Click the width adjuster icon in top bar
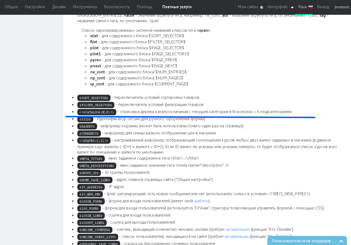The height and width of the screenshot is (245, 351). point(342,7)
